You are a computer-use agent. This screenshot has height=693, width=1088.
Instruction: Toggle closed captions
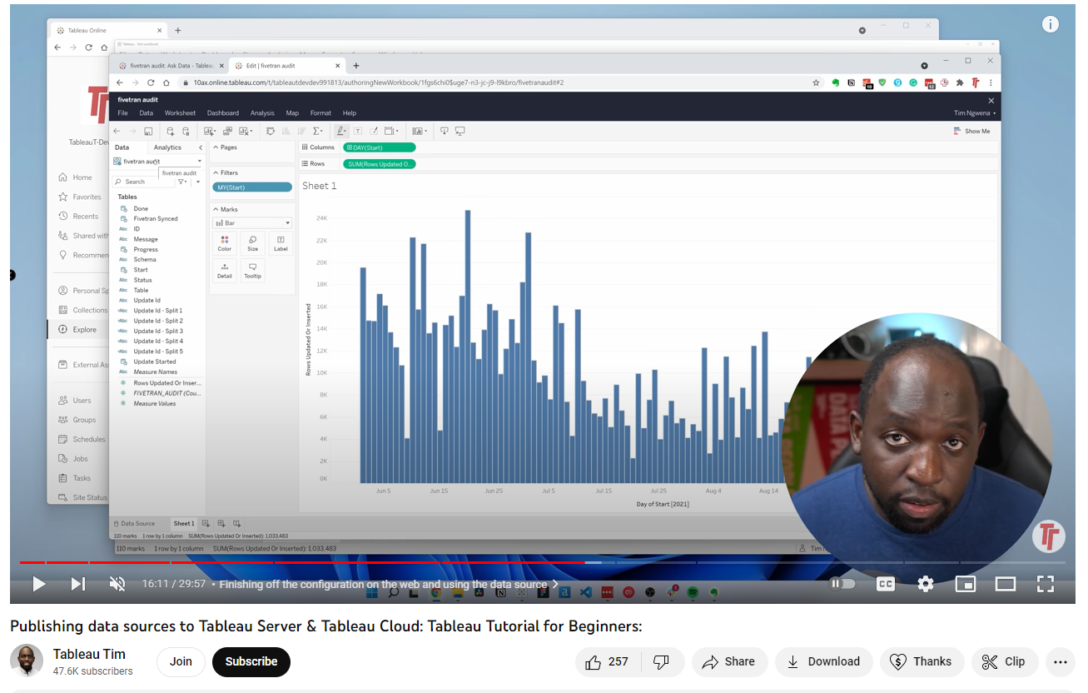point(886,584)
